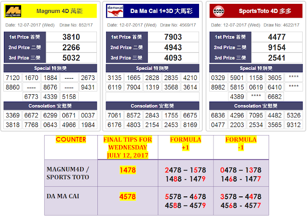Click Sports Toto draw number 4622/17
Viewport: 307px width, 216px height.
(x=282, y=25)
